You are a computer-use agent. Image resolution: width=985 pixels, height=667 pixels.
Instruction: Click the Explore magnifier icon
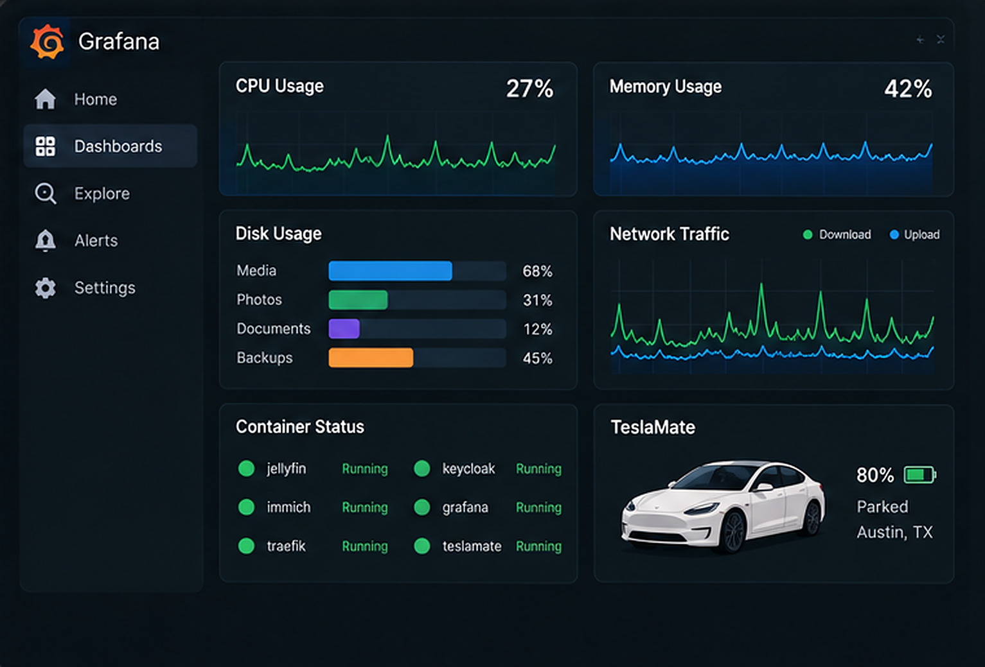46,193
